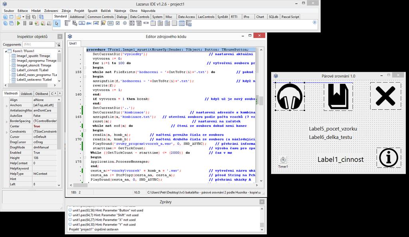Select the headphones image on the form designer
Image resolution: width=409 pixels, height=237 pixels.
pyautogui.click(x=290, y=97)
